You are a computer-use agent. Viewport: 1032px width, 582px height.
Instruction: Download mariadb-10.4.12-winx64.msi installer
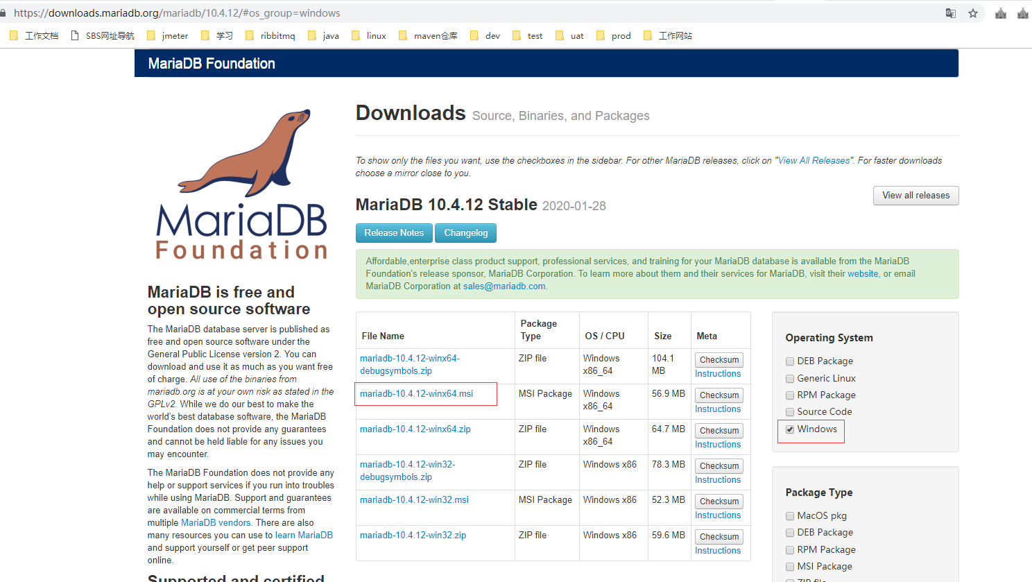pyautogui.click(x=417, y=393)
